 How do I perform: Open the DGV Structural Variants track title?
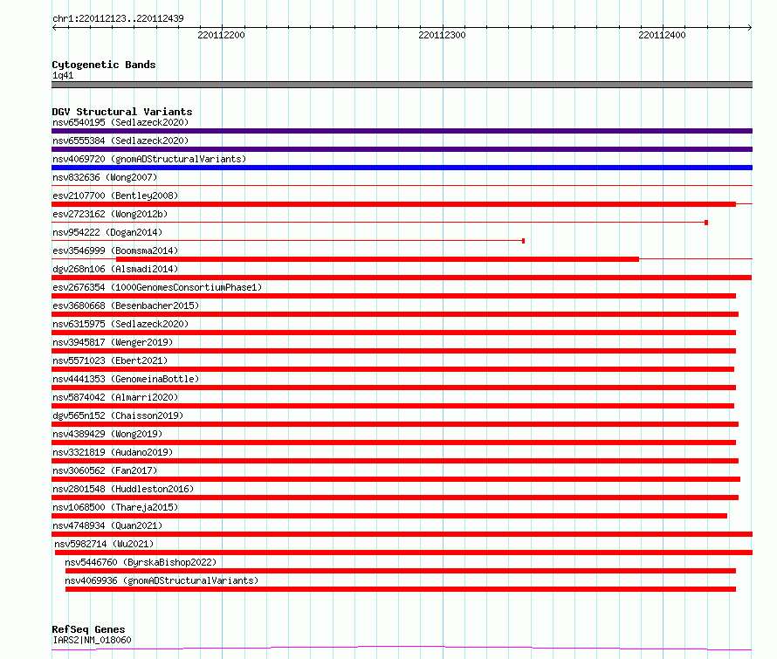pyautogui.click(x=122, y=112)
